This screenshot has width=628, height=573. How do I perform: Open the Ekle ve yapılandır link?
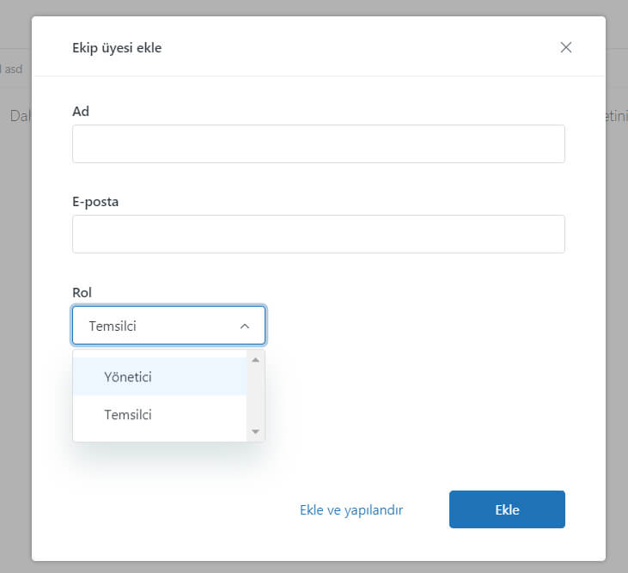click(351, 509)
